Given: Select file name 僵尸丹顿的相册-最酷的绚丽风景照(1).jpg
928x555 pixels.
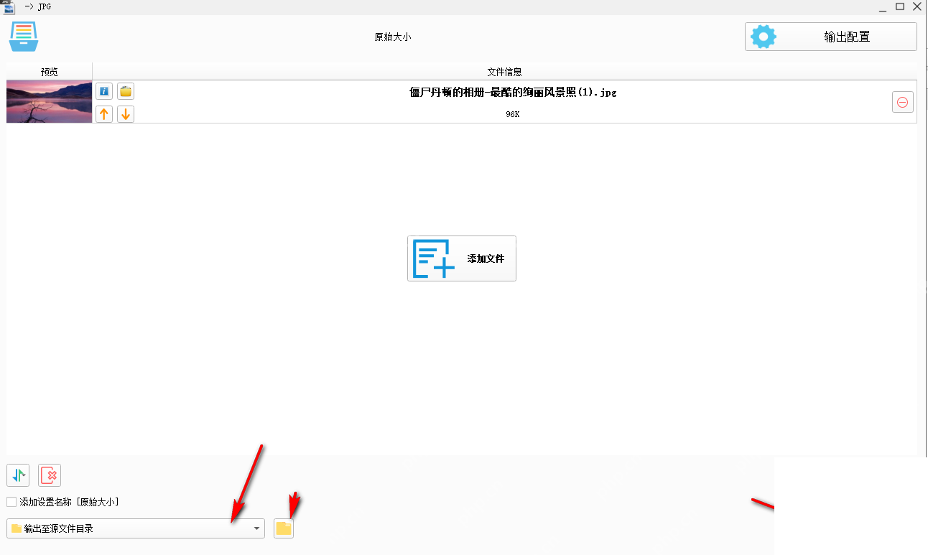Looking at the screenshot, I should pos(513,92).
